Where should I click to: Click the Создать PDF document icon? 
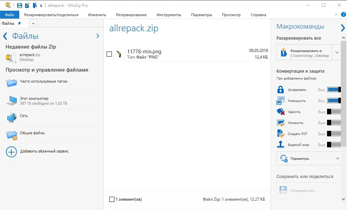pos(281,134)
